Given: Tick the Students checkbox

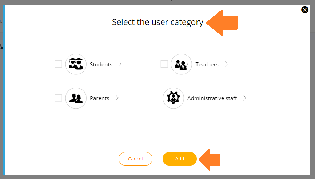Looking at the screenshot, I should point(59,64).
